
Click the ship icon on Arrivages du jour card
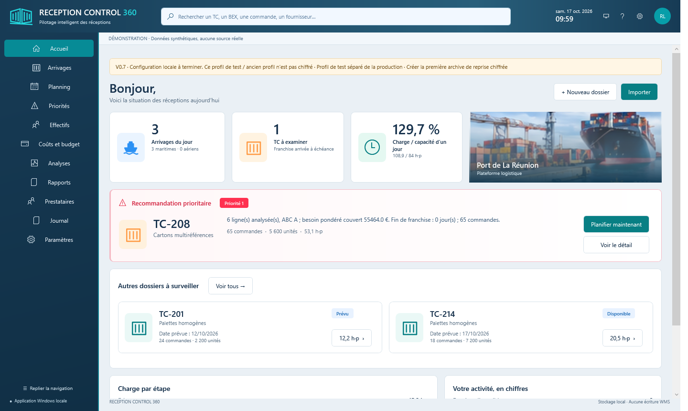(x=131, y=148)
